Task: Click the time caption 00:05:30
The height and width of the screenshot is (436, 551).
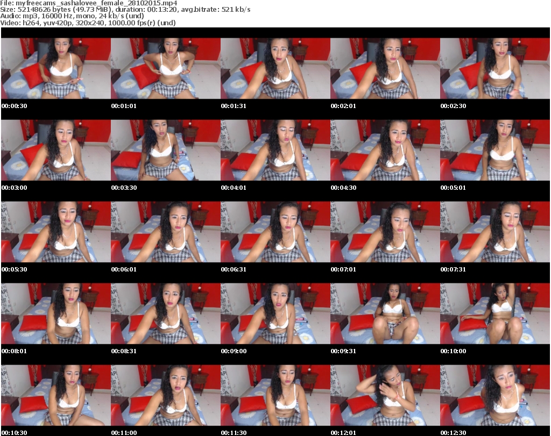Action: [14, 269]
